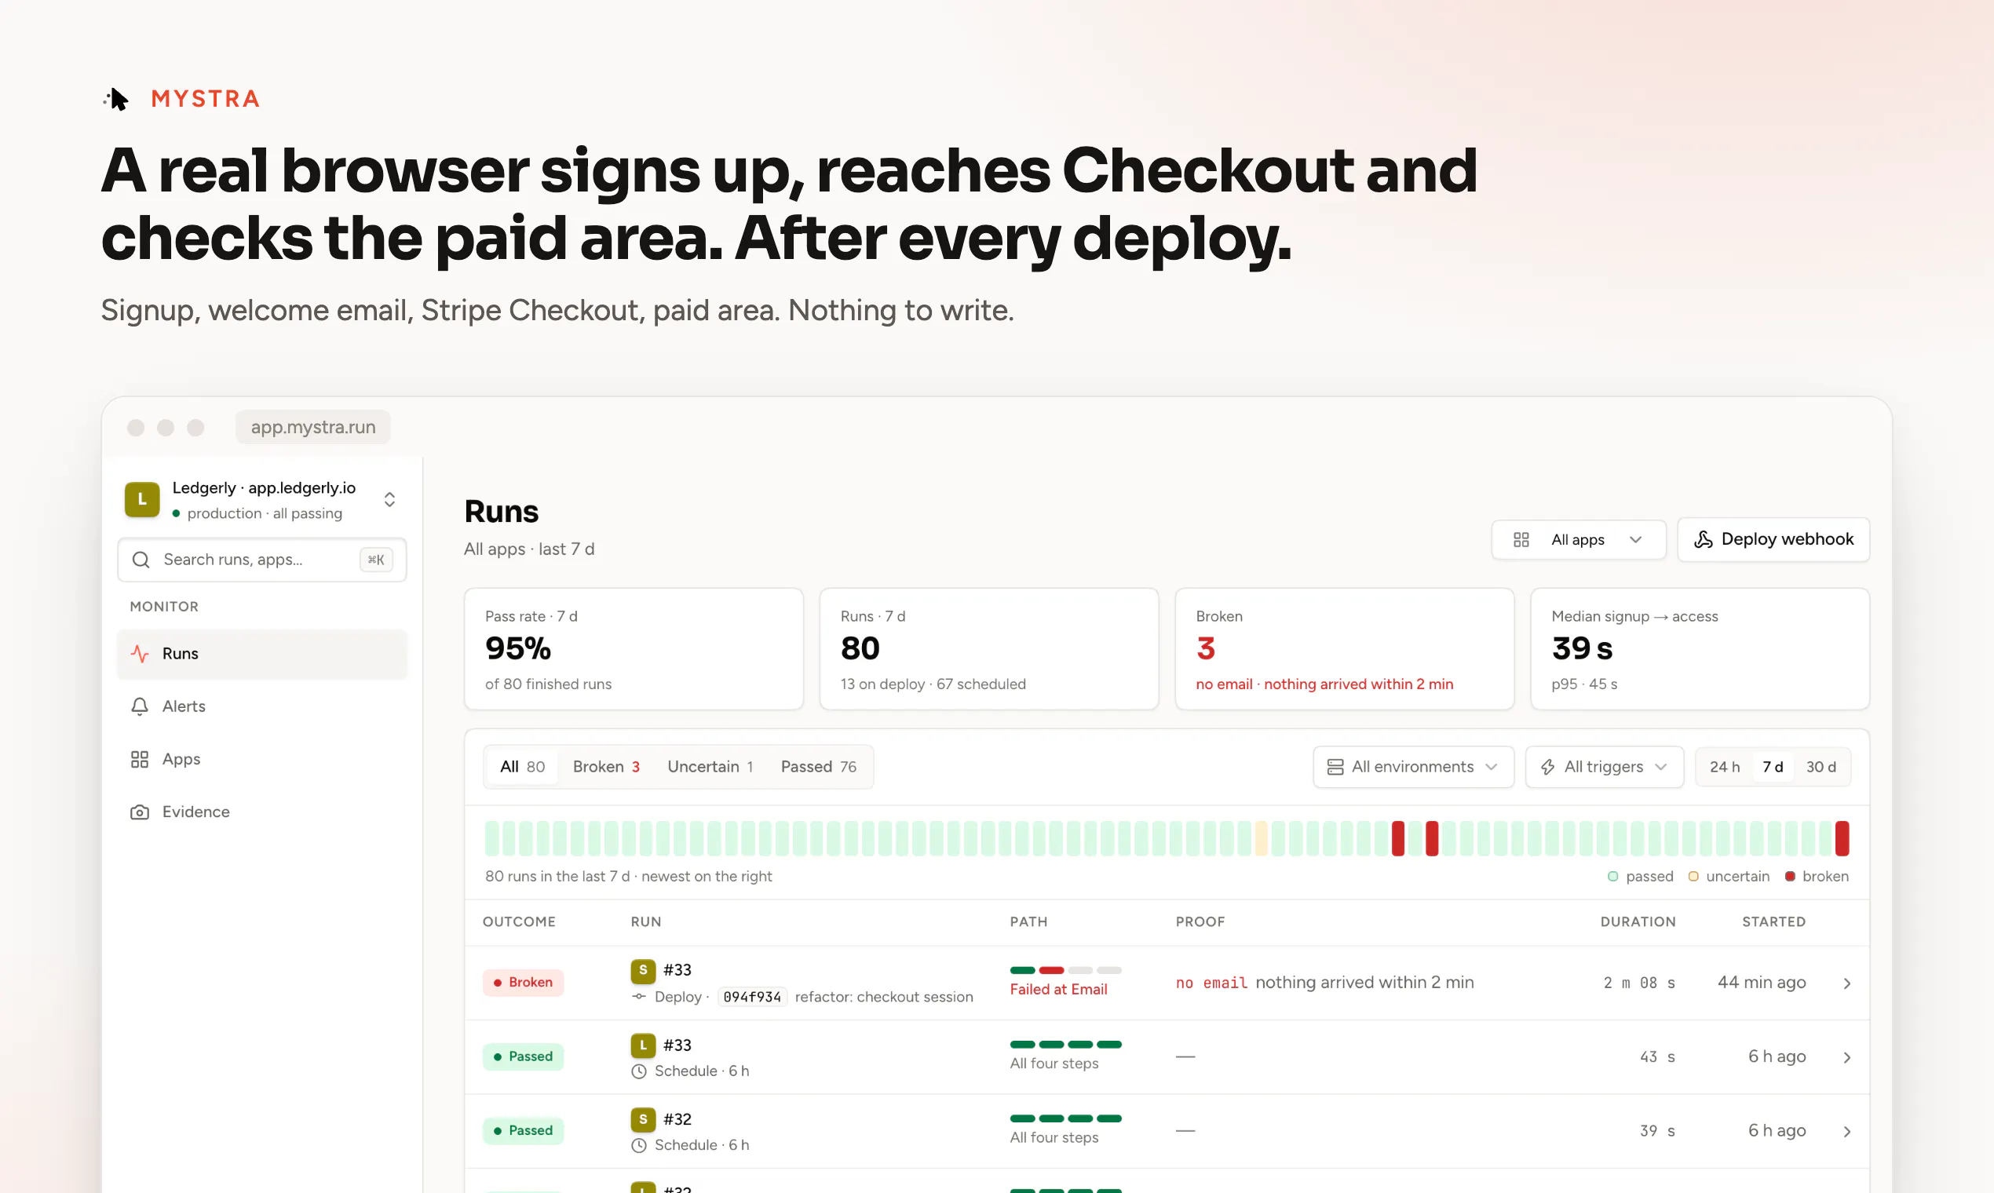This screenshot has height=1193, width=1994.
Task: Click '44 min ago' started time
Action: [1762, 983]
